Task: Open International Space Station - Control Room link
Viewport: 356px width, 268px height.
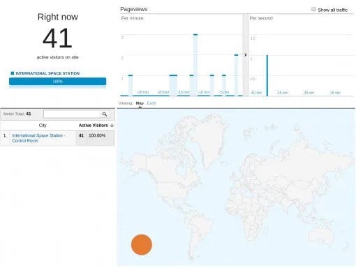Action: [x=38, y=138]
